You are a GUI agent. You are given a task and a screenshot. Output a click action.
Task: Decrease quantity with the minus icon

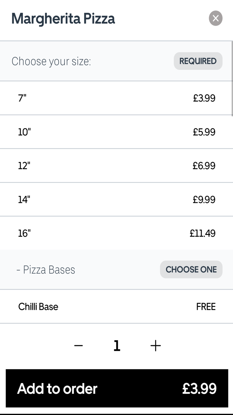click(x=79, y=346)
